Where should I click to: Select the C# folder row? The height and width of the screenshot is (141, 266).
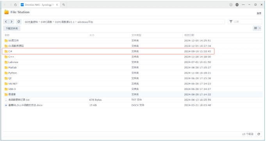point(108,51)
